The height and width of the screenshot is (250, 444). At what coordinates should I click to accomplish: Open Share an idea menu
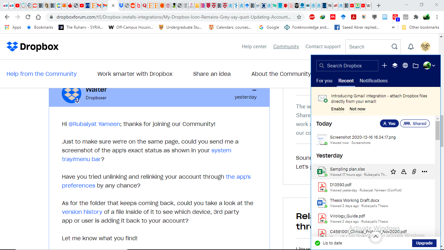[x=212, y=74]
